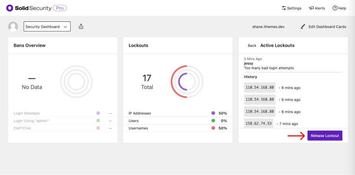Select the Usernames lockout row

[178, 128]
